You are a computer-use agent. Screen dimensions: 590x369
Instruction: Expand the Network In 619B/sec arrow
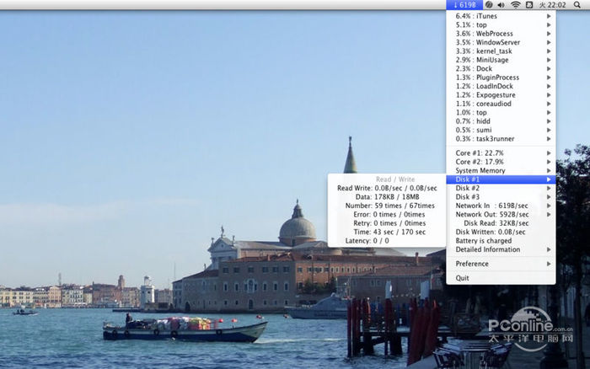point(549,206)
